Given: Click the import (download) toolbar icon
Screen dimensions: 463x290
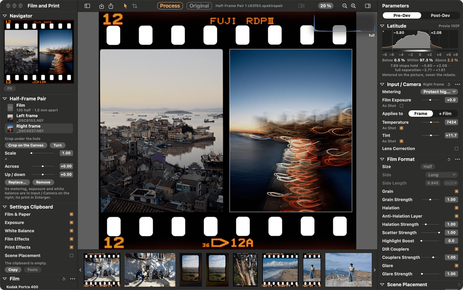Looking at the screenshot, I should (101, 6).
